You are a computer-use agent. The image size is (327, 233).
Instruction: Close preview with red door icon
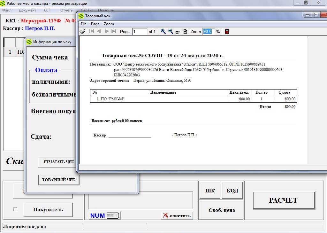click(x=227, y=31)
